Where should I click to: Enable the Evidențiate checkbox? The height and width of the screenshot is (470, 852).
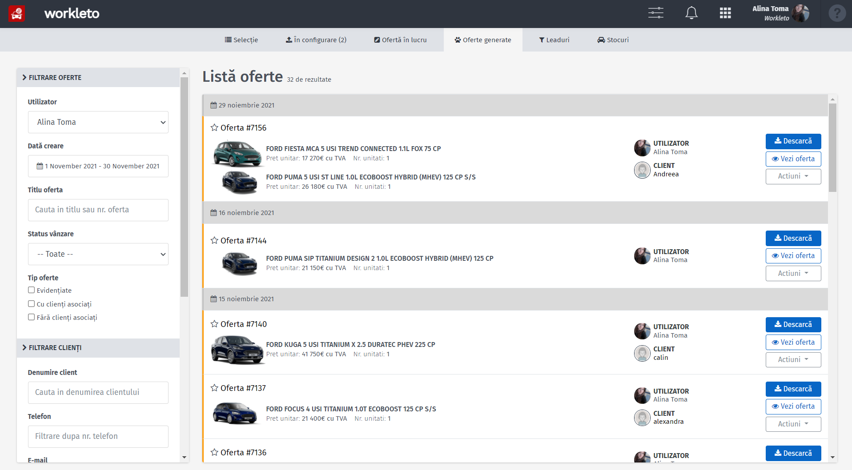click(x=31, y=290)
